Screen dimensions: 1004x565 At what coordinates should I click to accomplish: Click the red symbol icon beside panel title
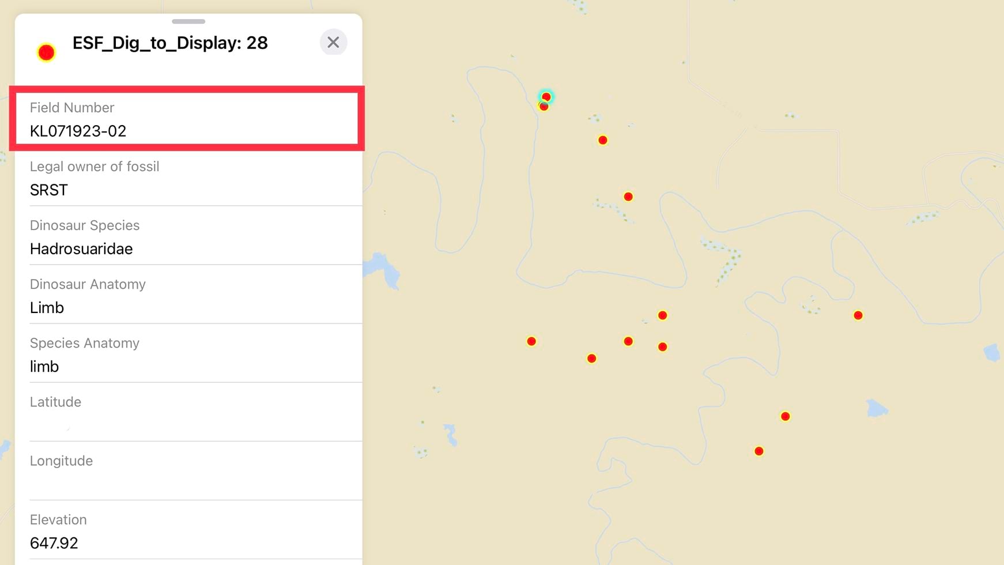[46, 52]
